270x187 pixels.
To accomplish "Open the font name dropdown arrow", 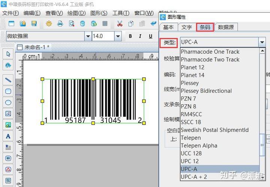I will [x=88, y=36].
